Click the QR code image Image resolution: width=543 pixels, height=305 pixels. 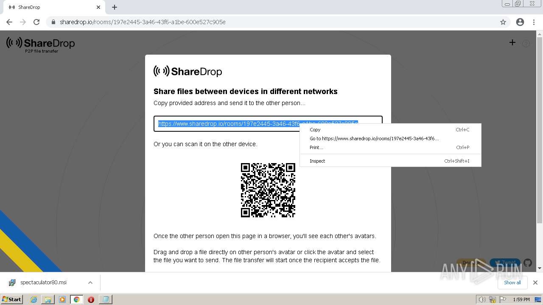click(268, 190)
